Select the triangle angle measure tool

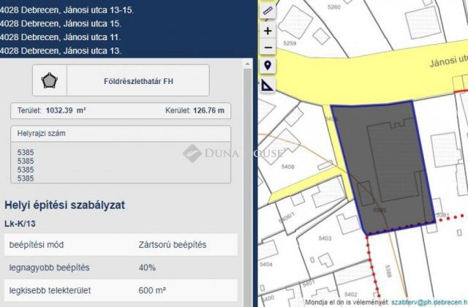pyautogui.click(x=268, y=85)
